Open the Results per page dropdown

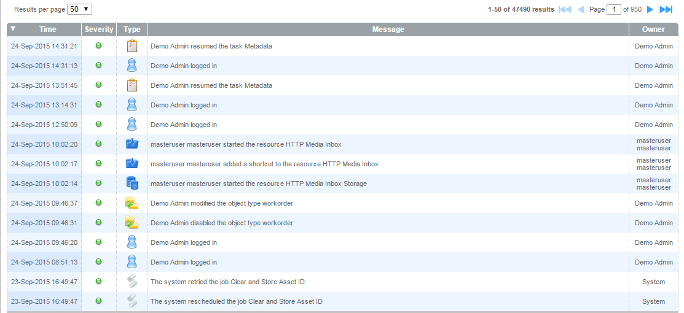[79, 9]
